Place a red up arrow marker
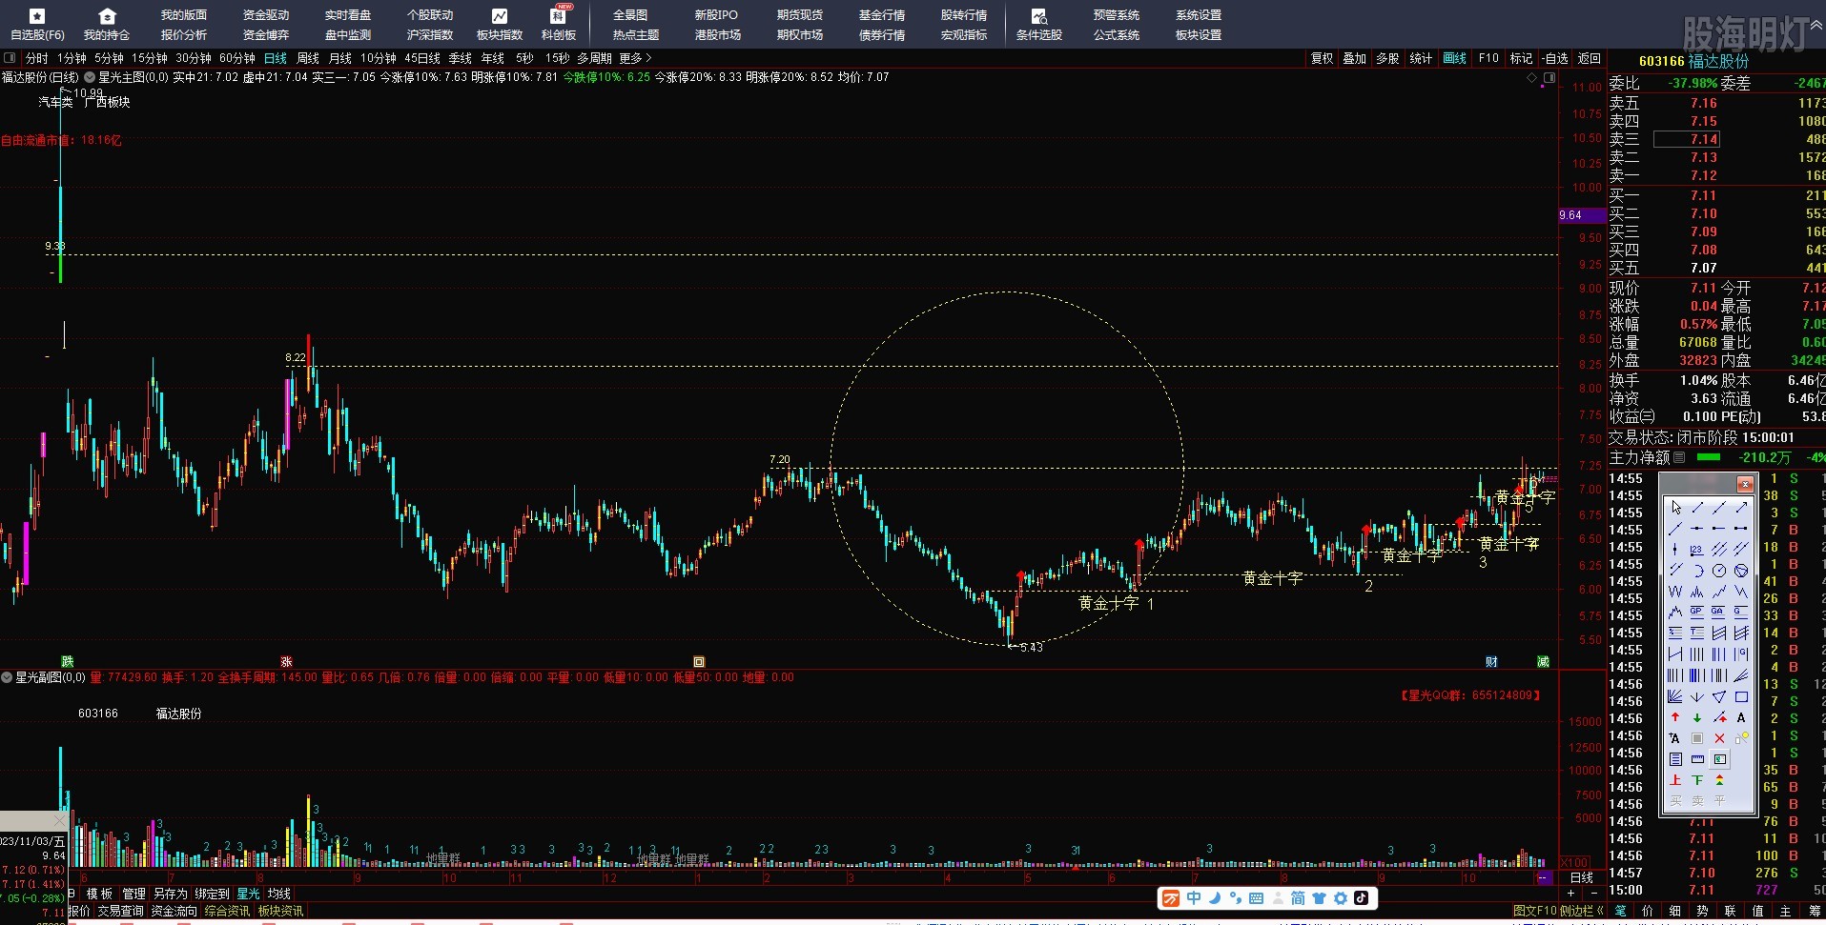This screenshot has width=1826, height=925. pyautogui.click(x=1675, y=716)
